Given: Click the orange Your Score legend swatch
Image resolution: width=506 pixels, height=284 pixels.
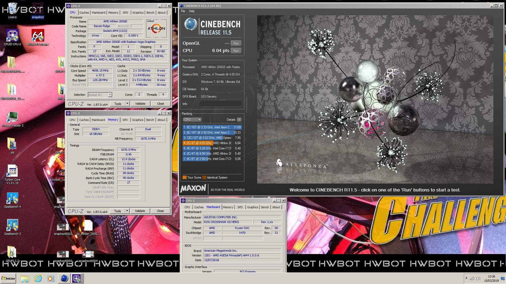Looking at the screenshot, I should coord(184,177).
